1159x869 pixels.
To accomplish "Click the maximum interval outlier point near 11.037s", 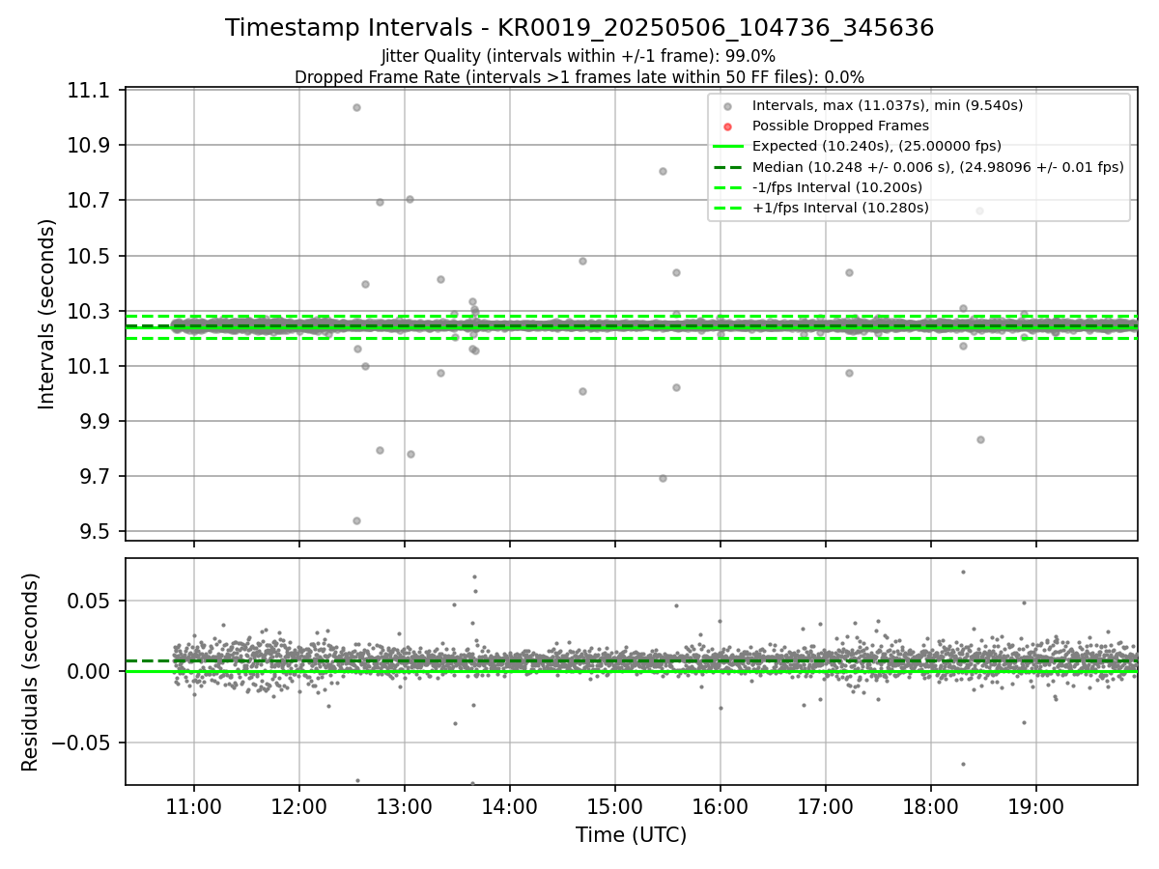I will (356, 107).
